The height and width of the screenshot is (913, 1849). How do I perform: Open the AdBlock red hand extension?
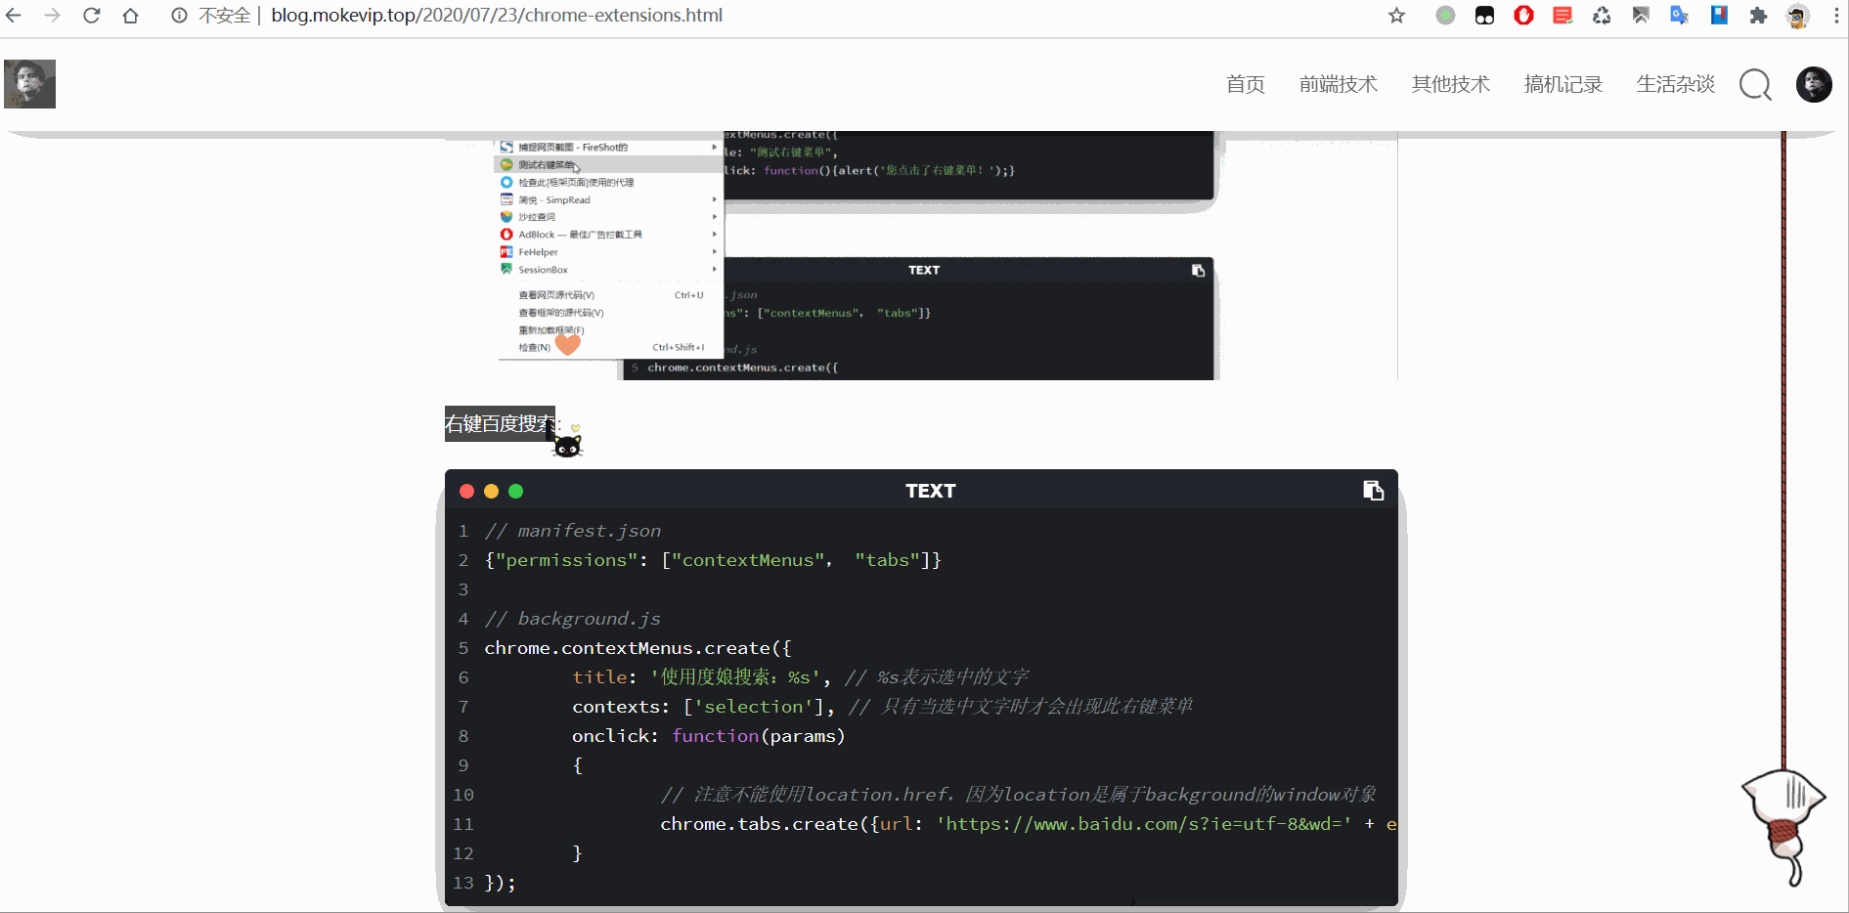(x=1523, y=16)
